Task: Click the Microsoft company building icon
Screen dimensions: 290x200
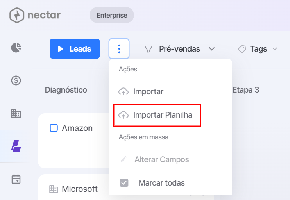Action: click(54, 189)
